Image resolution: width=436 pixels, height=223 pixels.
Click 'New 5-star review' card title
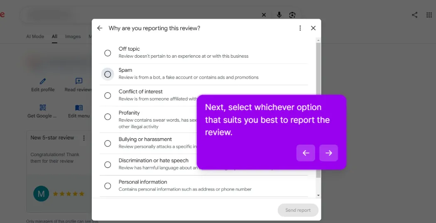[x=52, y=137]
